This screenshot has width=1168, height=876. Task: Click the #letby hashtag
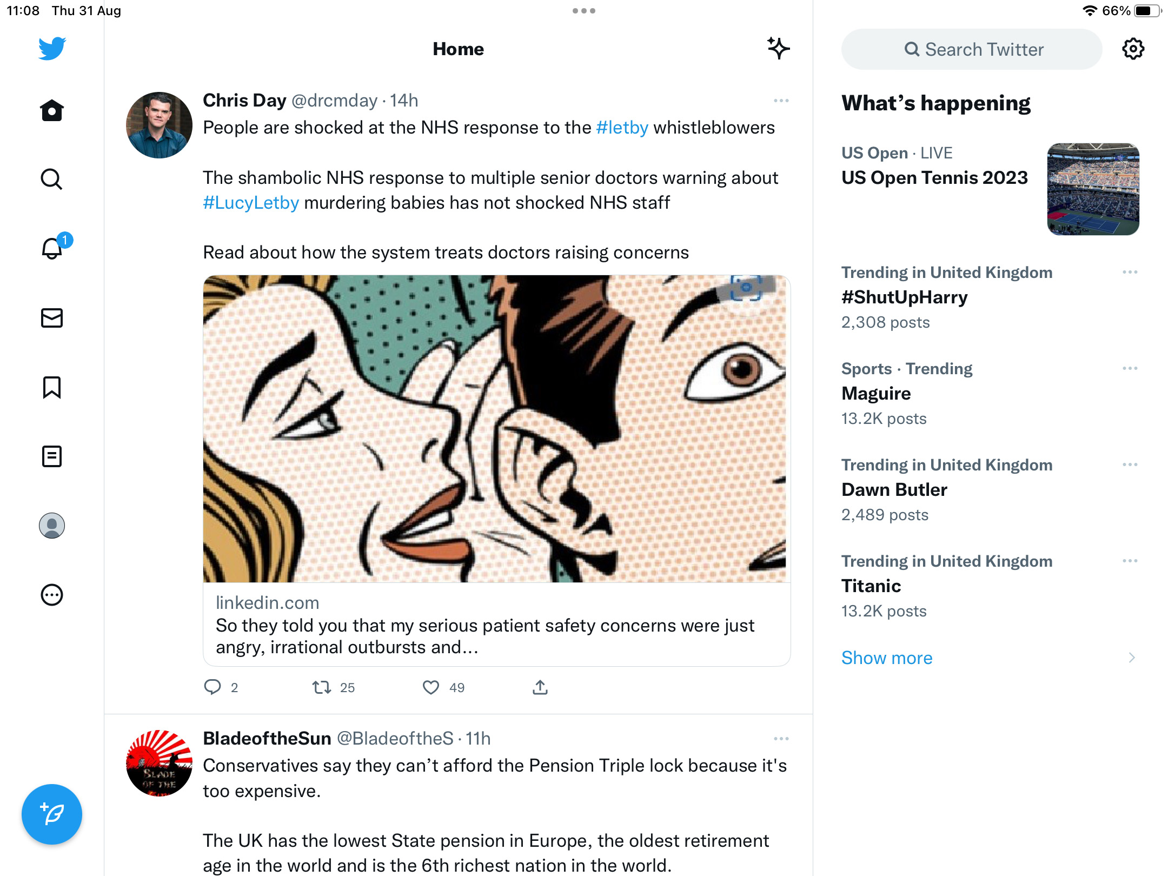coord(622,128)
